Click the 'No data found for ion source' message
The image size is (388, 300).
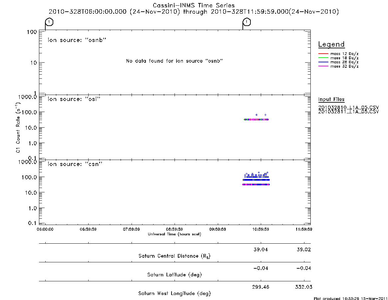coord(175,61)
